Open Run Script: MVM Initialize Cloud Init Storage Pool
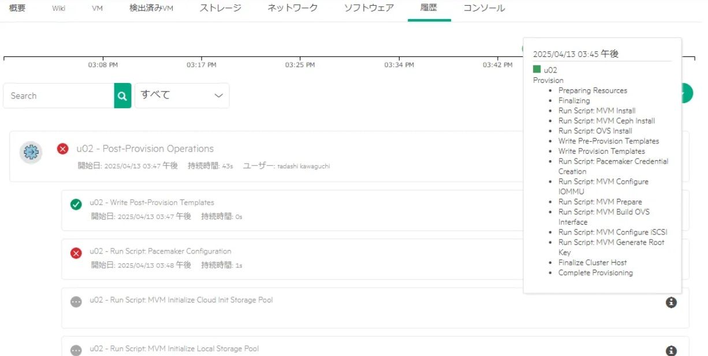708x356 pixels. click(181, 300)
